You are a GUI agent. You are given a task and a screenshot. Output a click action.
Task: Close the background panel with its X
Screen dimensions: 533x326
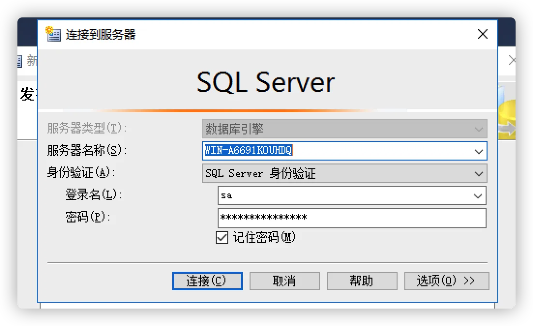[x=512, y=60]
